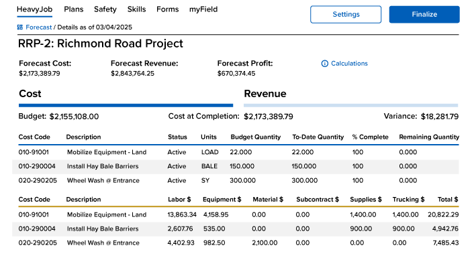Screen dimensions: 476x264
Task: Click the Settings button
Action: tap(346, 14)
